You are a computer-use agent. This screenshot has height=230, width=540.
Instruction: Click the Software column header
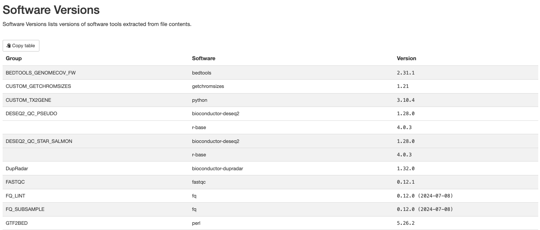click(204, 58)
